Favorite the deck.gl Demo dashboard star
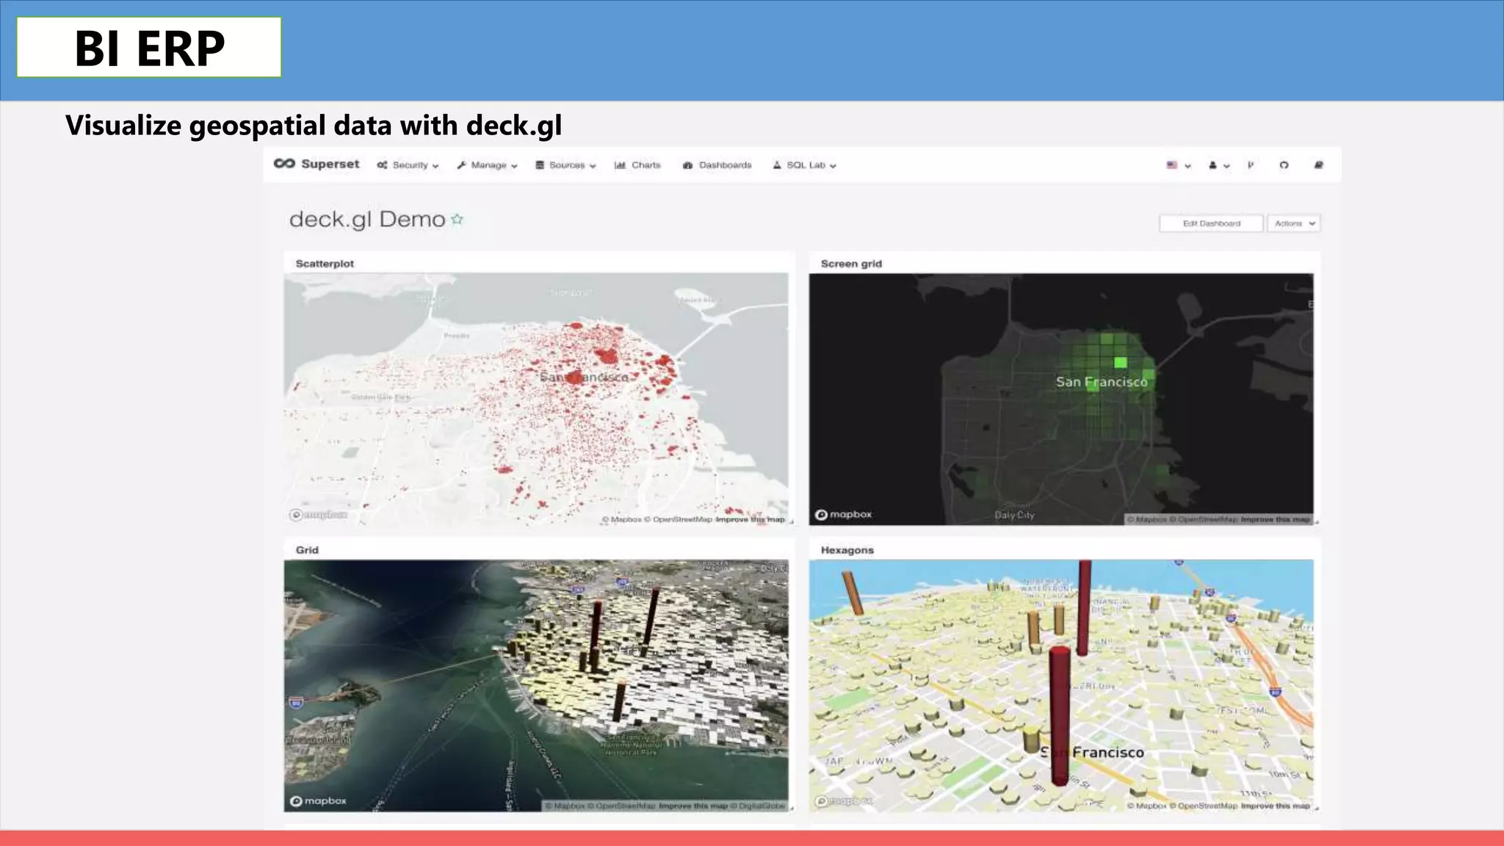The width and height of the screenshot is (1504, 846). pyautogui.click(x=458, y=220)
